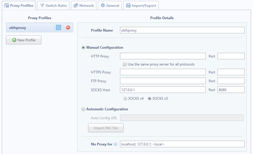Focus the SOCKS Host field showing 127.0.0.1

click(x=163, y=90)
